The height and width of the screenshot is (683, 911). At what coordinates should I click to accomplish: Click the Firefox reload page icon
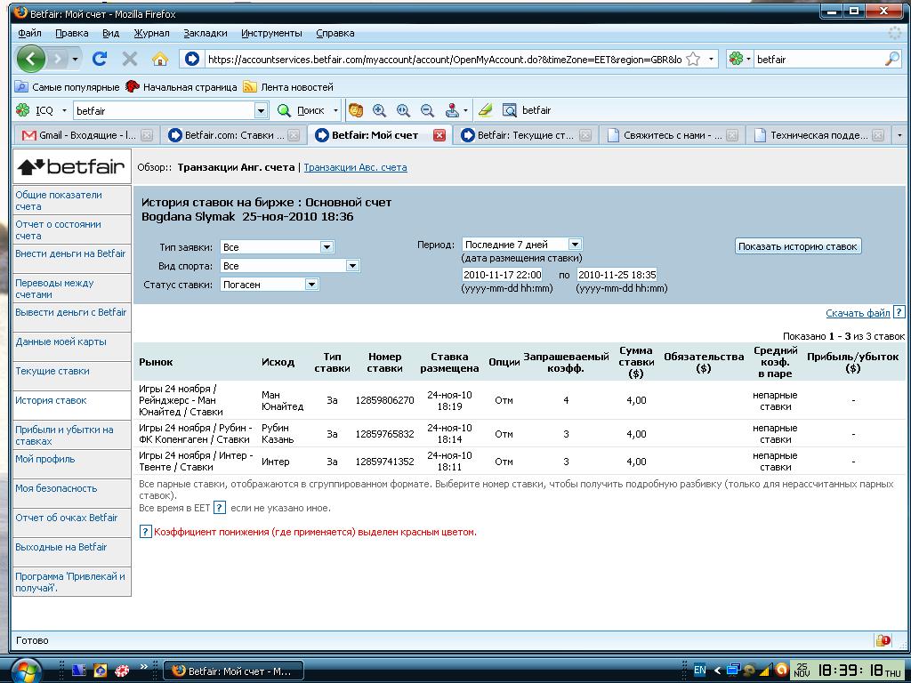click(100, 59)
